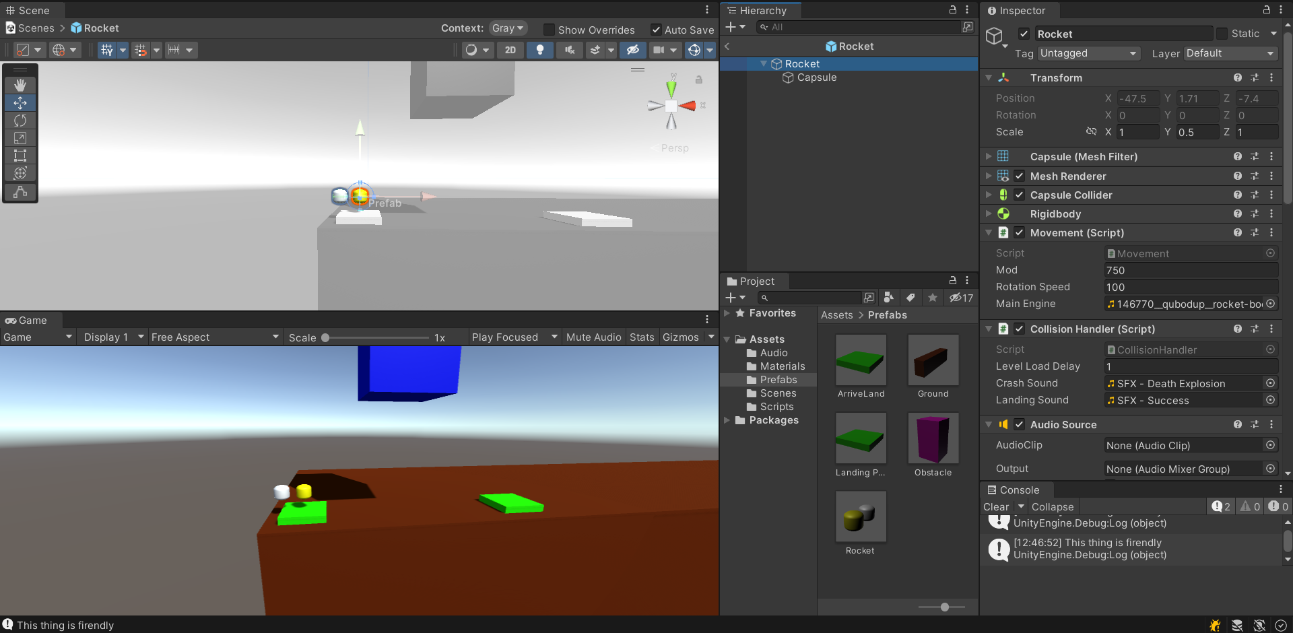This screenshot has width=1293, height=633.
Task: Open the Layer Default dropdown
Action: tap(1230, 53)
